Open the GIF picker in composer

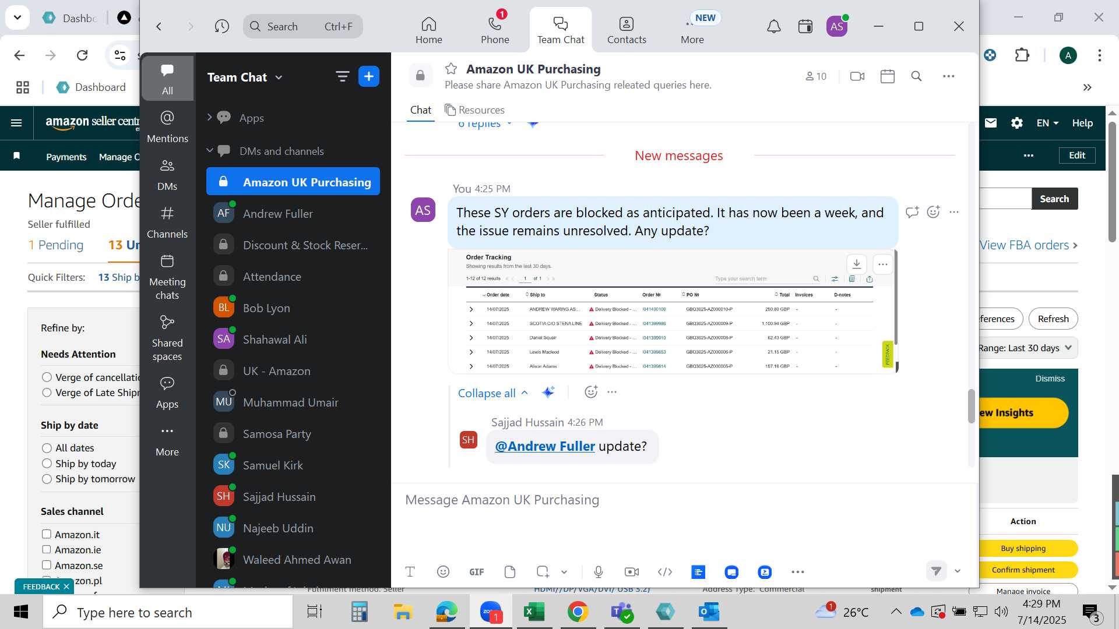click(x=476, y=572)
